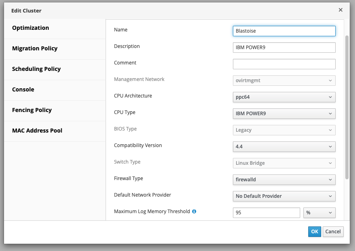Select the Firewall Type dropdown

coord(284,180)
